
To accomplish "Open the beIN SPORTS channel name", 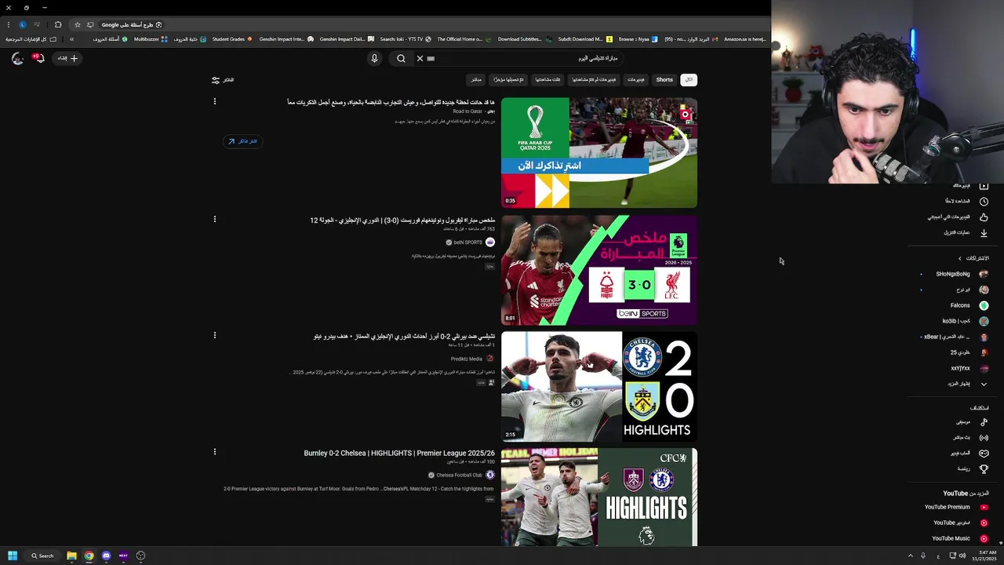I will [x=468, y=242].
